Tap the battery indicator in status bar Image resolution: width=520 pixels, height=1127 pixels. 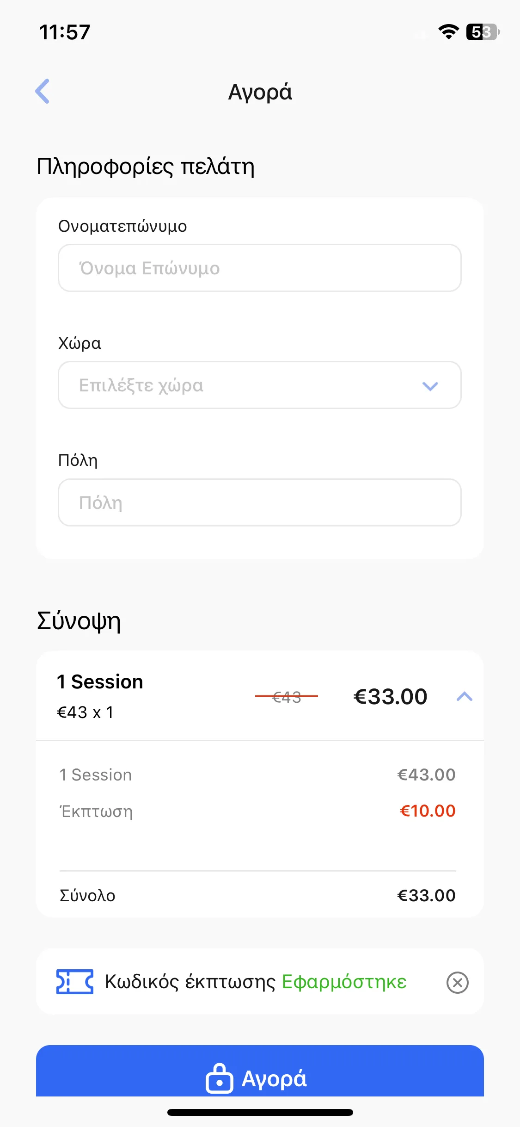tap(483, 32)
